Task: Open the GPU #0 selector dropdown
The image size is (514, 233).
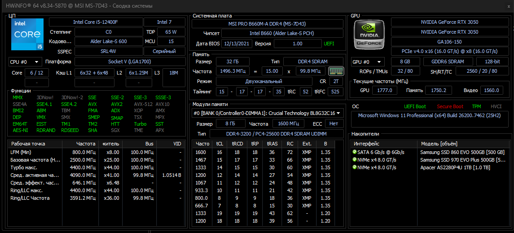Action: [368, 62]
